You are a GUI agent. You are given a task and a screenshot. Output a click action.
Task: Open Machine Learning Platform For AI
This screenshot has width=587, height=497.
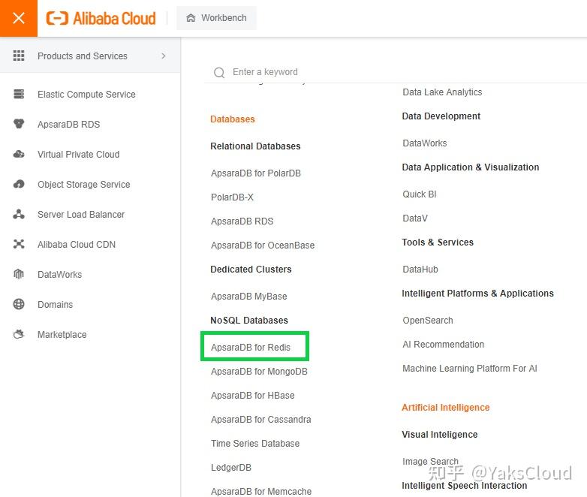point(470,369)
